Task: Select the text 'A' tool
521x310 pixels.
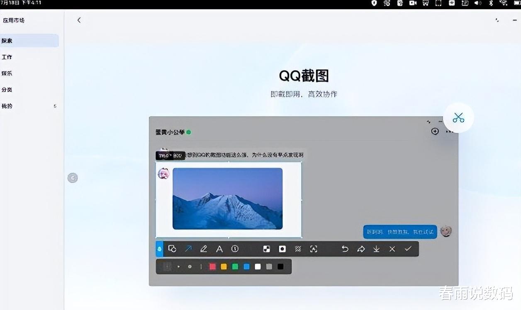Action: (x=219, y=249)
